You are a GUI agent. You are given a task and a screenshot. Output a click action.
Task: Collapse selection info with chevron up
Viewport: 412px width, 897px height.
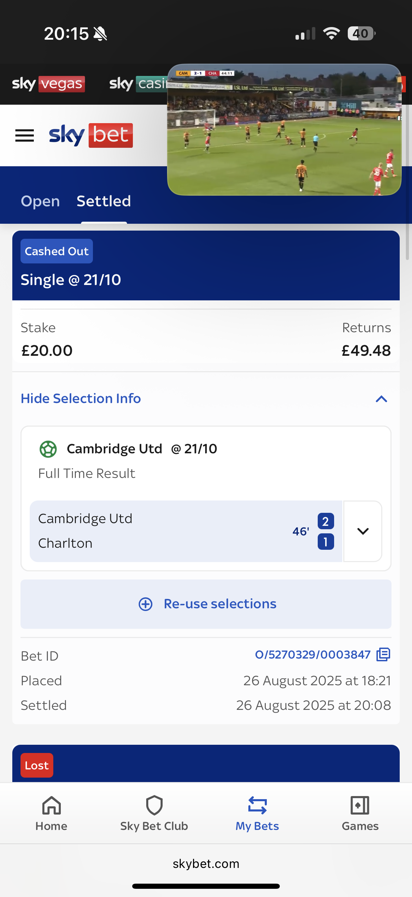tap(381, 399)
